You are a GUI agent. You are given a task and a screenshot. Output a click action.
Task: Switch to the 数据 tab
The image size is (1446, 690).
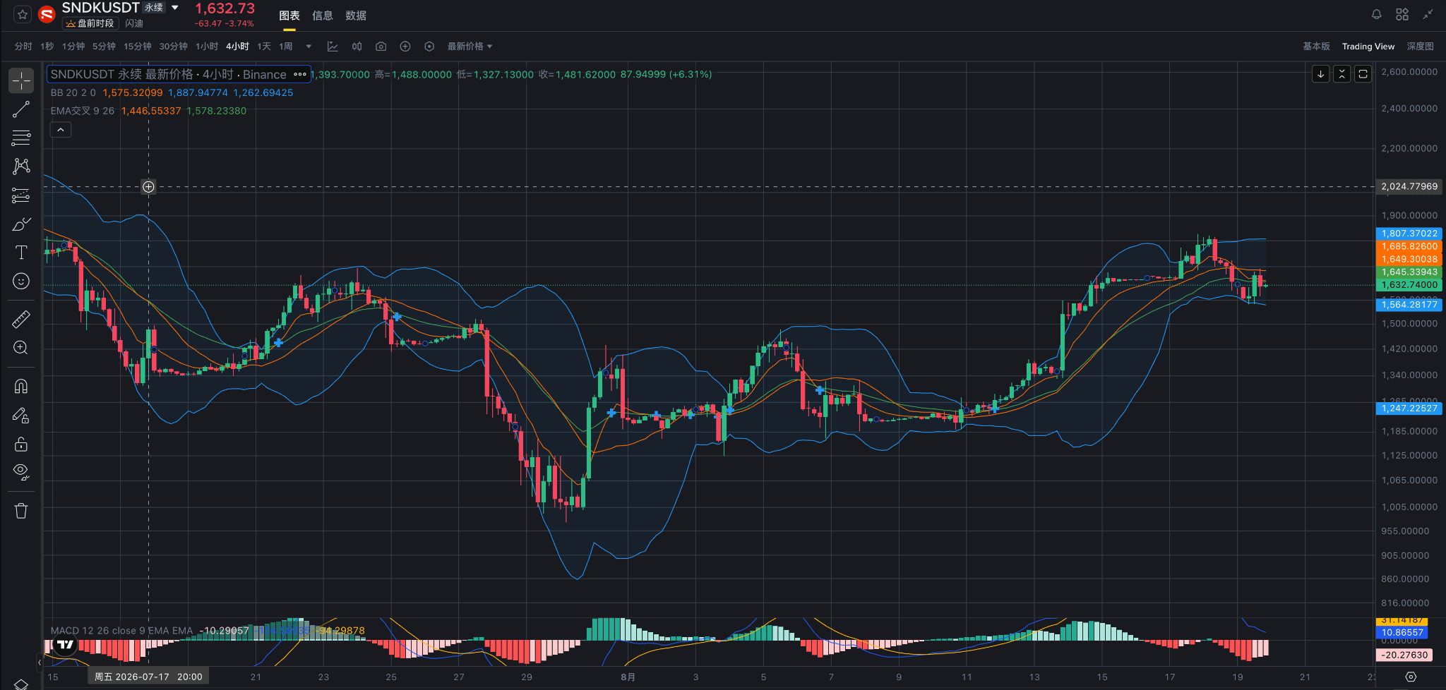coord(356,16)
